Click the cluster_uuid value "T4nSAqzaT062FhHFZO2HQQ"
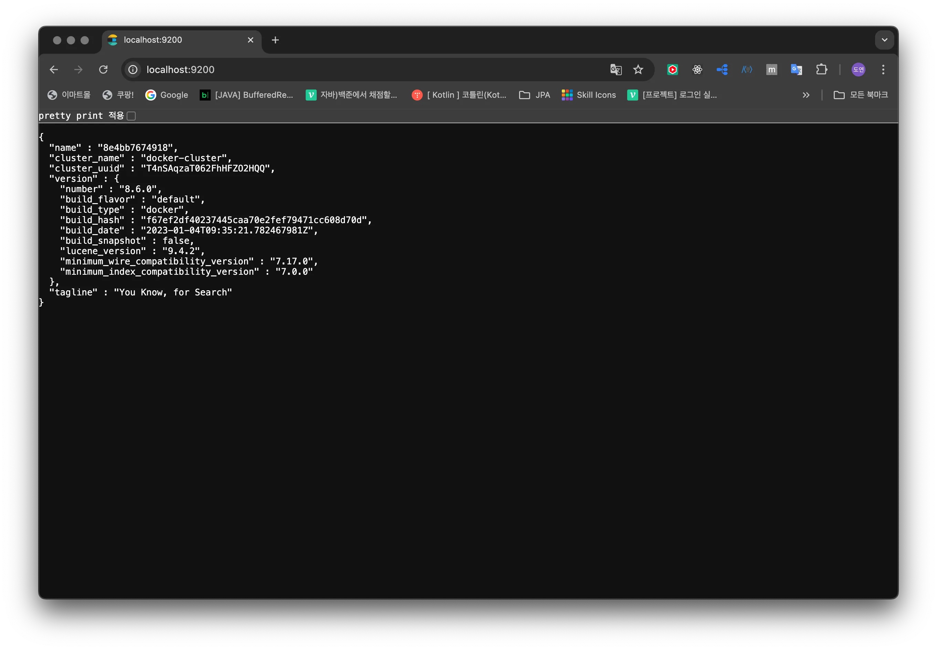Viewport: 937px width, 650px height. [x=205, y=169]
